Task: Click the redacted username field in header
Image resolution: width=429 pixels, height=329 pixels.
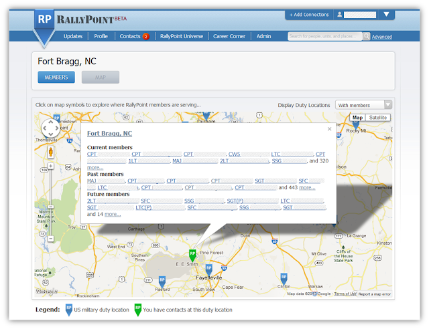Action: click(360, 15)
